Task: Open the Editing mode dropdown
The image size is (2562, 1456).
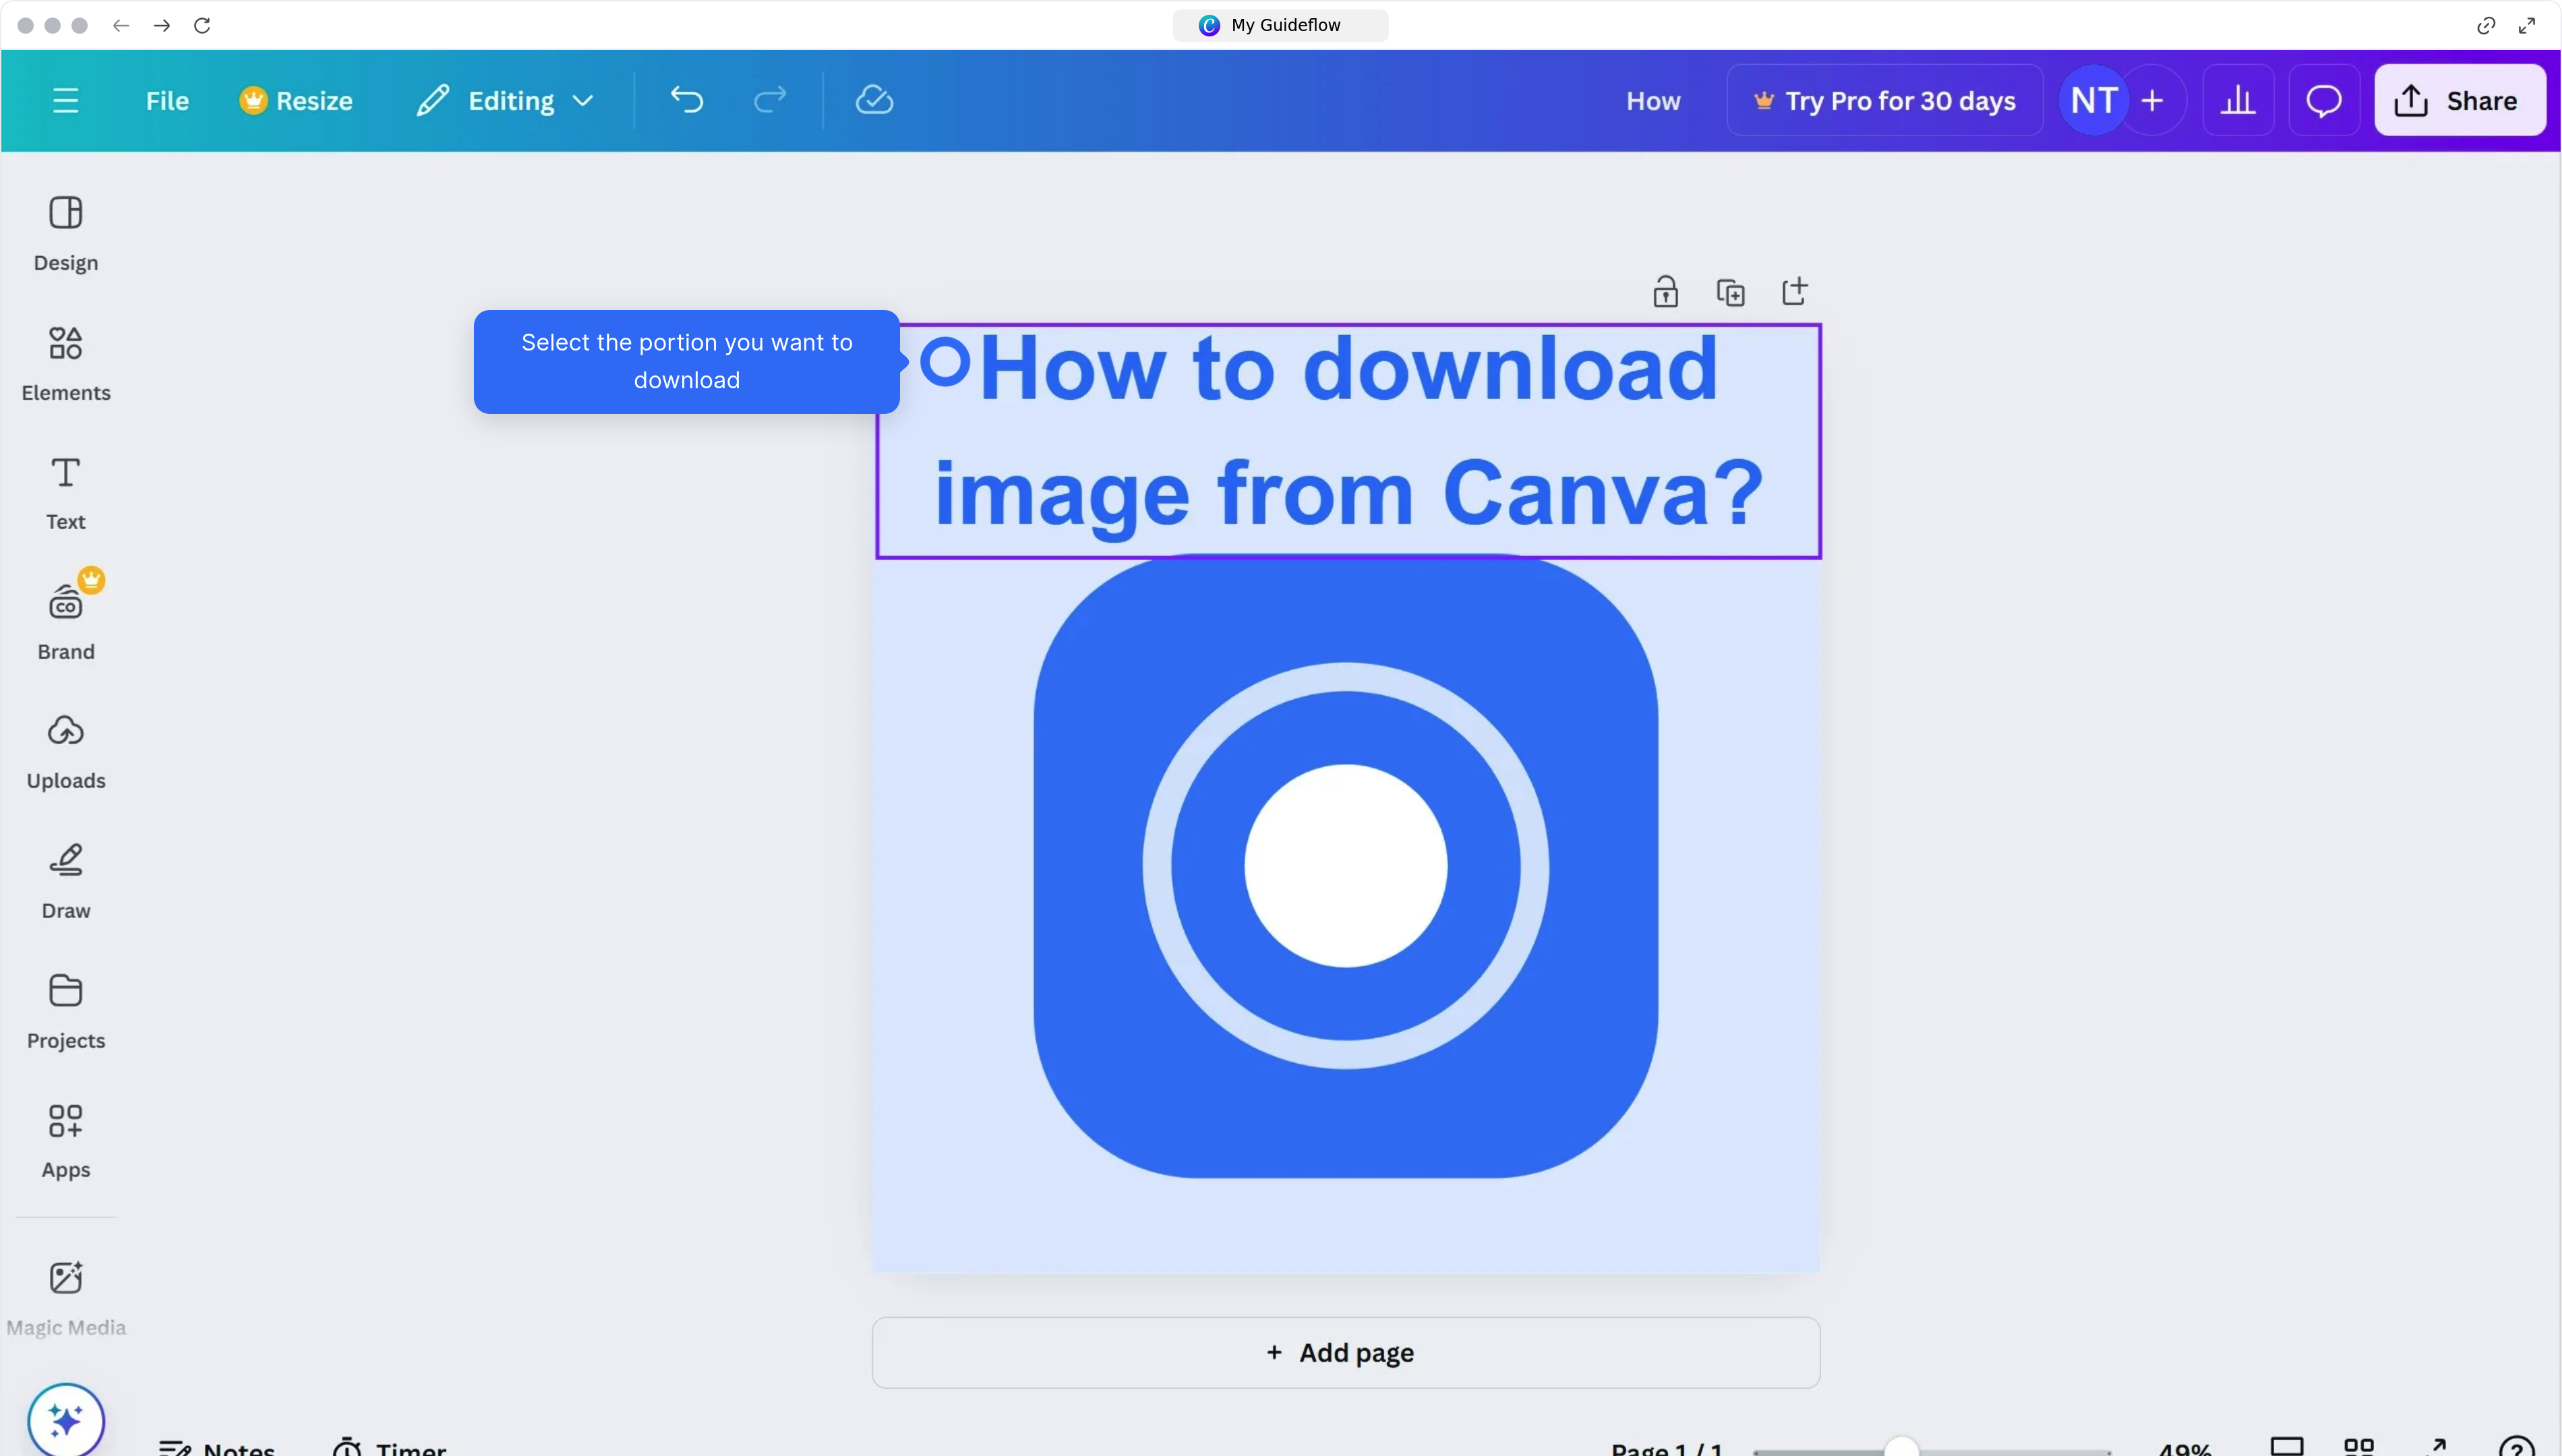Action: pos(505,99)
